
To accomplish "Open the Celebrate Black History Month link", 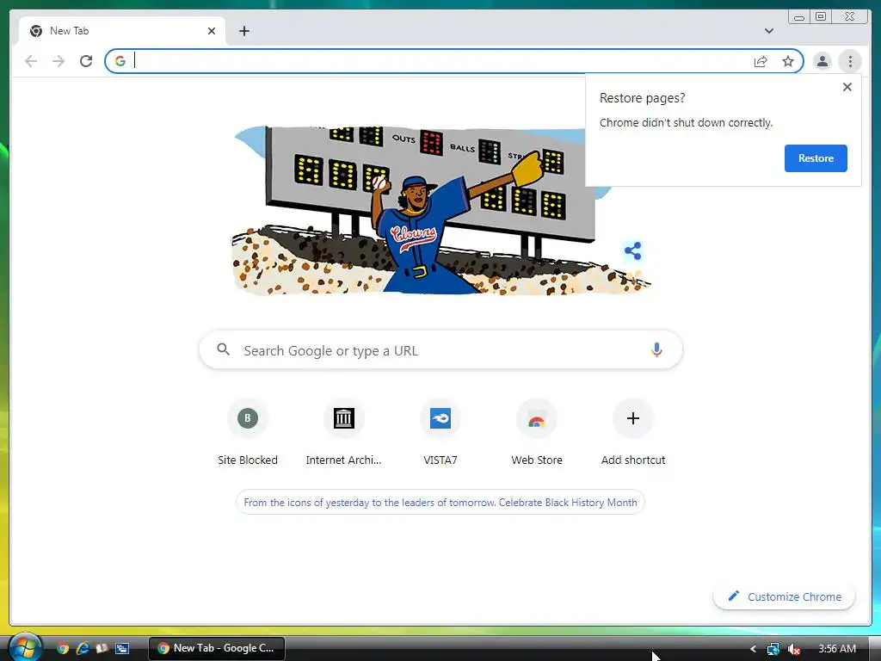I will point(440,503).
